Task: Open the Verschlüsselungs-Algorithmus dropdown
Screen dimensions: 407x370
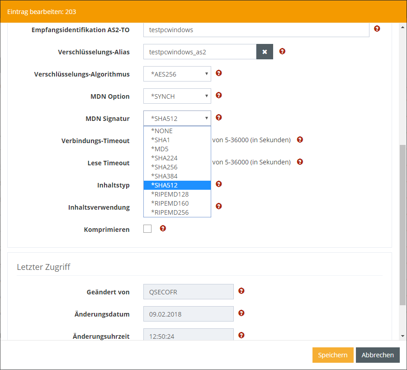Action: tap(177, 74)
